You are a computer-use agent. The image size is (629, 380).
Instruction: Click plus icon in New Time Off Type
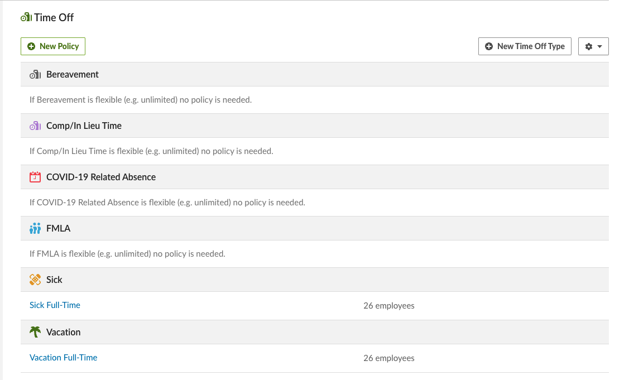(x=488, y=46)
